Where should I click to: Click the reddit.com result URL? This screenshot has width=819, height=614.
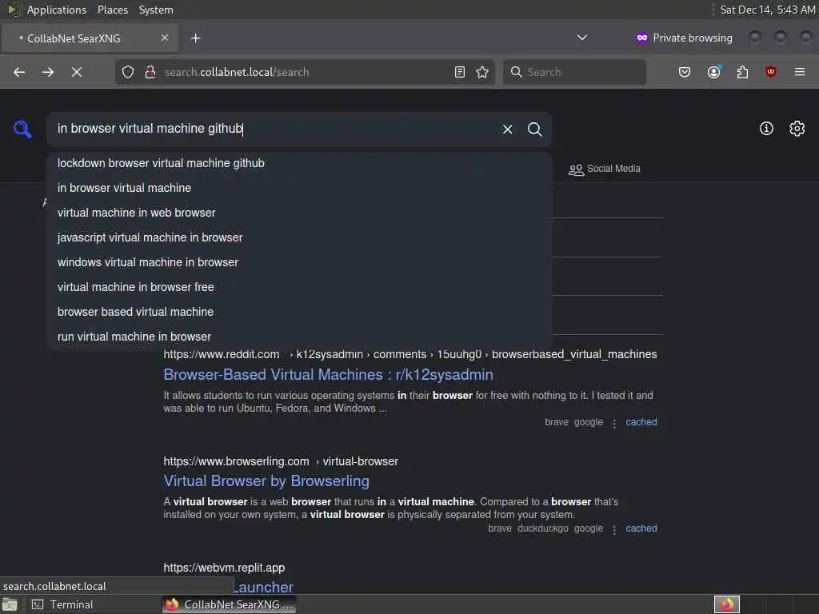(x=410, y=354)
